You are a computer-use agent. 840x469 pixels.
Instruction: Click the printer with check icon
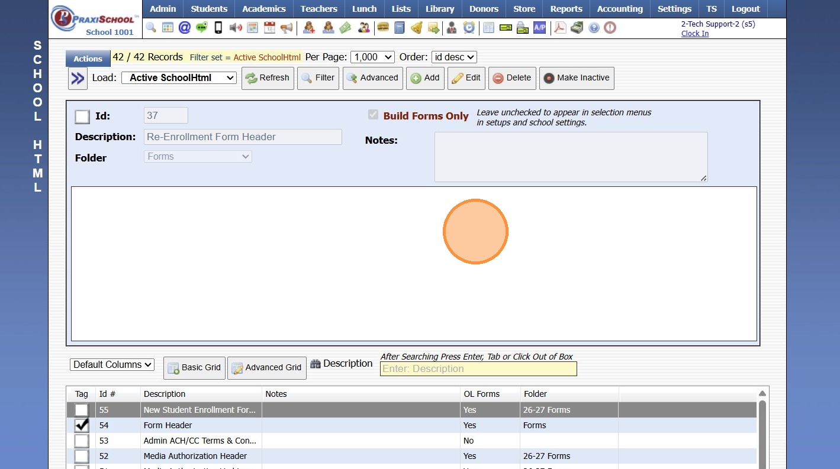click(x=522, y=28)
